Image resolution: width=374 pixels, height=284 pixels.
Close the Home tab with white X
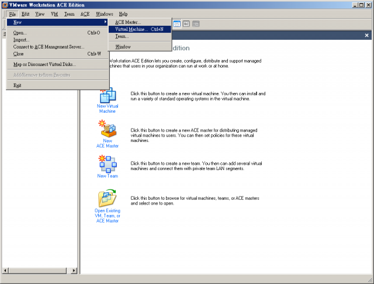click(366, 35)
